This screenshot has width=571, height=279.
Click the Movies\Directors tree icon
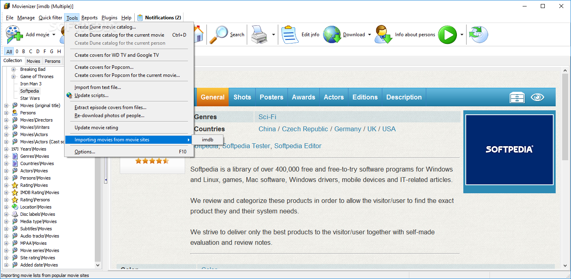(x=15, y=120)
